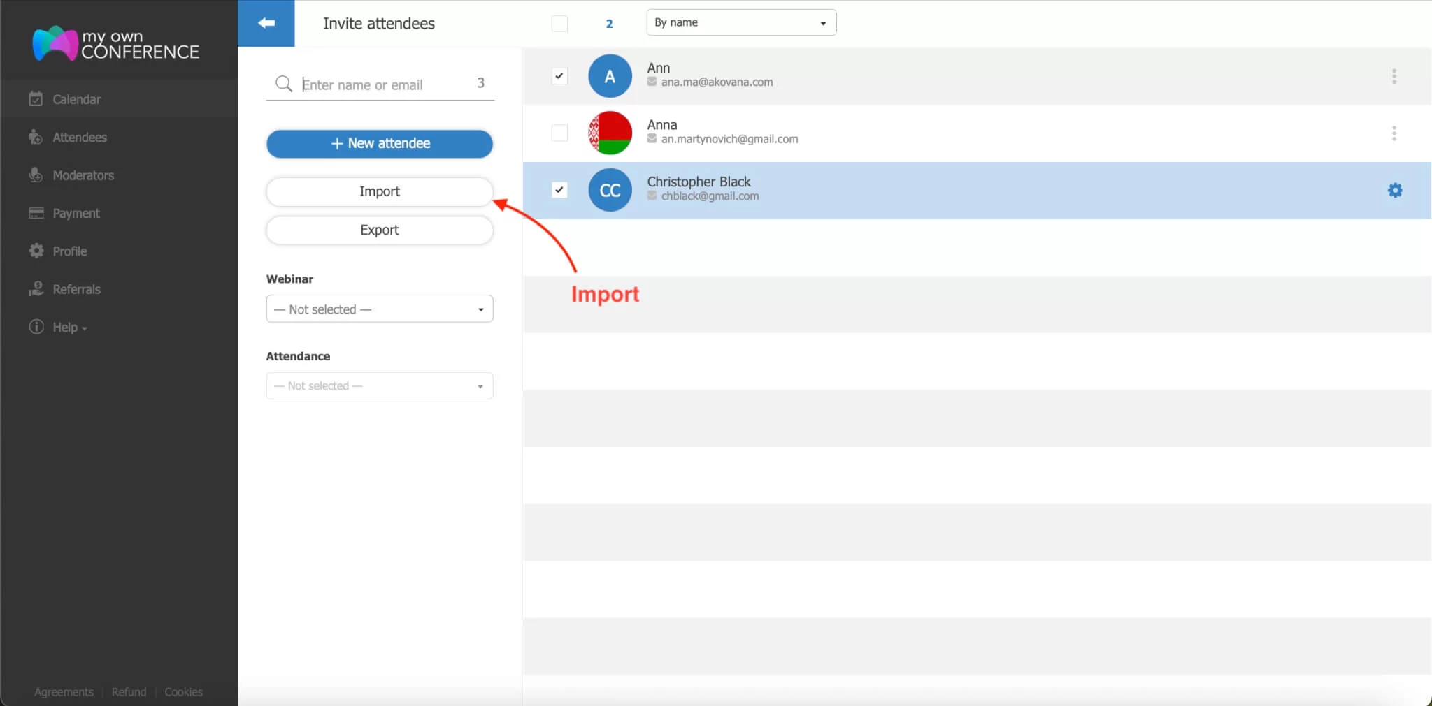This screenshot has height=706, width=1432.
Task: Open the gear settings for Christopher Black
Action: click(1394, 190)
